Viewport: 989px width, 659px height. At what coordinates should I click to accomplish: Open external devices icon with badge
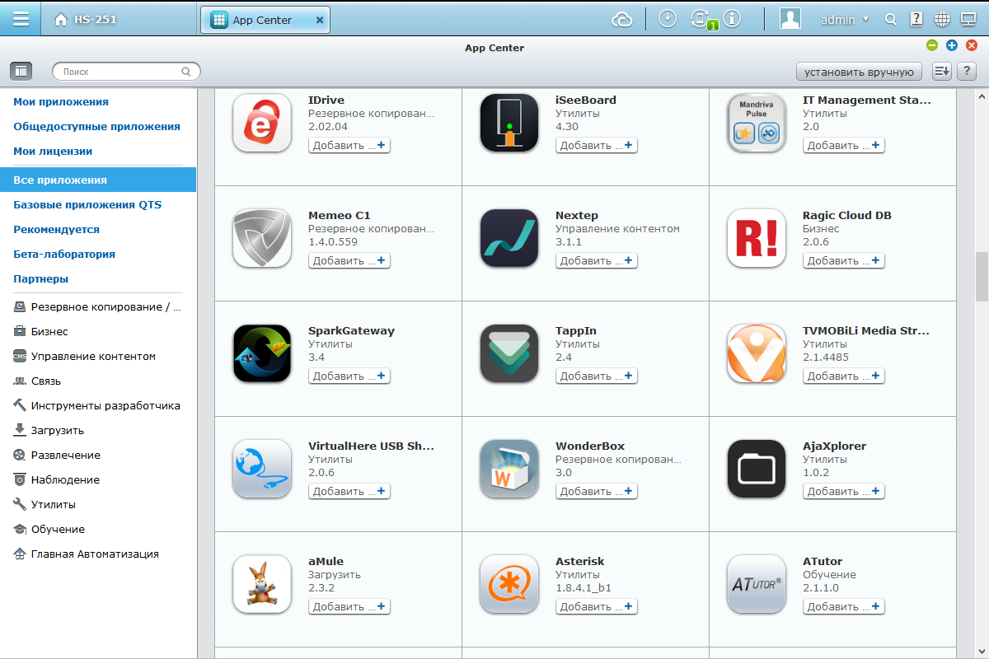pos(702,20)
